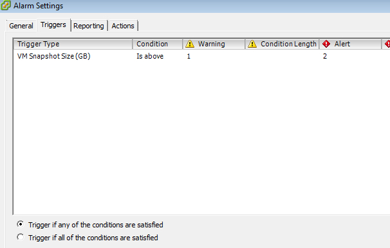Click the yellow icon beside Condition Length
390x248 pixels.
(x=252, y=44)
